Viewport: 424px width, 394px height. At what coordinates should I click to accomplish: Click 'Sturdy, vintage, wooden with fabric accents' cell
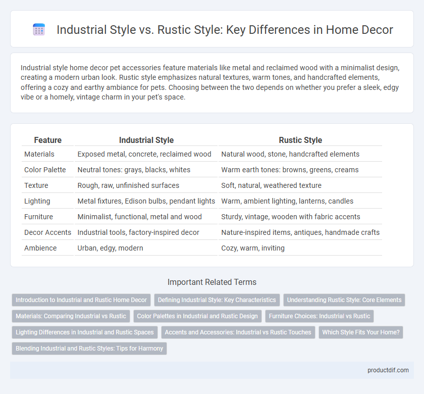[300, 217]
